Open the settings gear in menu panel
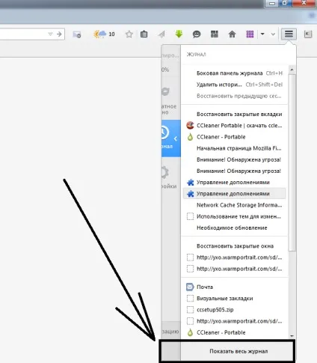Image resolution: width=317 pixels, height=363 pixels. pyautogui.click(x=165, y=172)
